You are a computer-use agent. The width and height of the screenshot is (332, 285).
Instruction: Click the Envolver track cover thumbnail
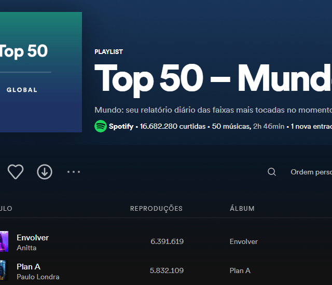pyautogui.click(x=4, y=241)
